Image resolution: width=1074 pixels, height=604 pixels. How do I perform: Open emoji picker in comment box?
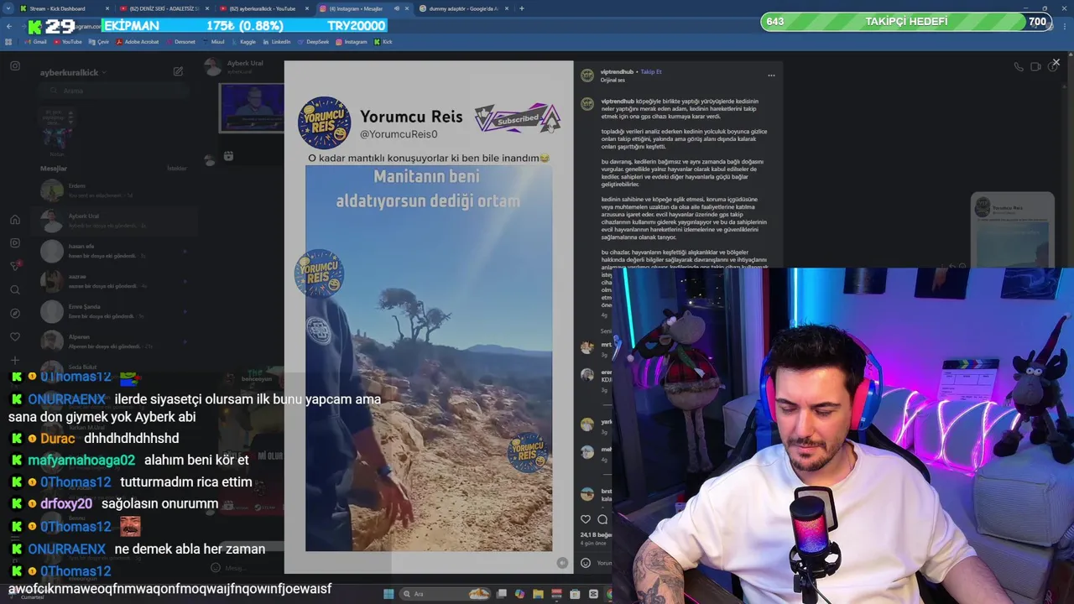point(586,563)
